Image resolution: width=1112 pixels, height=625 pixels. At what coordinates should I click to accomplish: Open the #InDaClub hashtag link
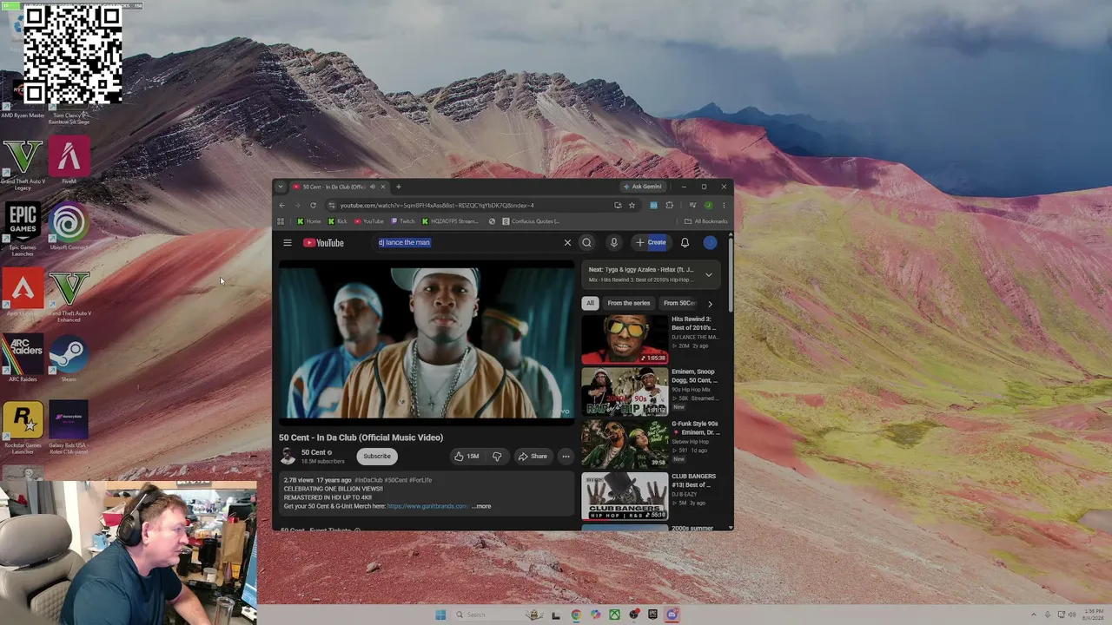[x=368, y=480]
